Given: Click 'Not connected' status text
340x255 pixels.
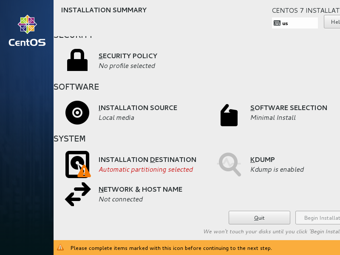Looking at the screenshot, I should pos(121,199).
